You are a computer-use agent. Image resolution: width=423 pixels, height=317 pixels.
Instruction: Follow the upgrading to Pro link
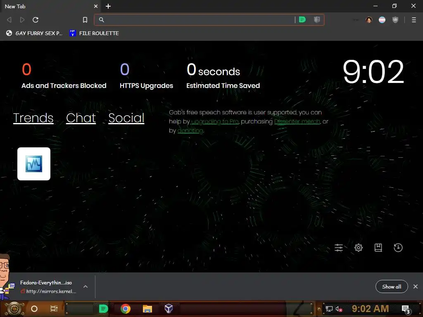tap(215, 122)
